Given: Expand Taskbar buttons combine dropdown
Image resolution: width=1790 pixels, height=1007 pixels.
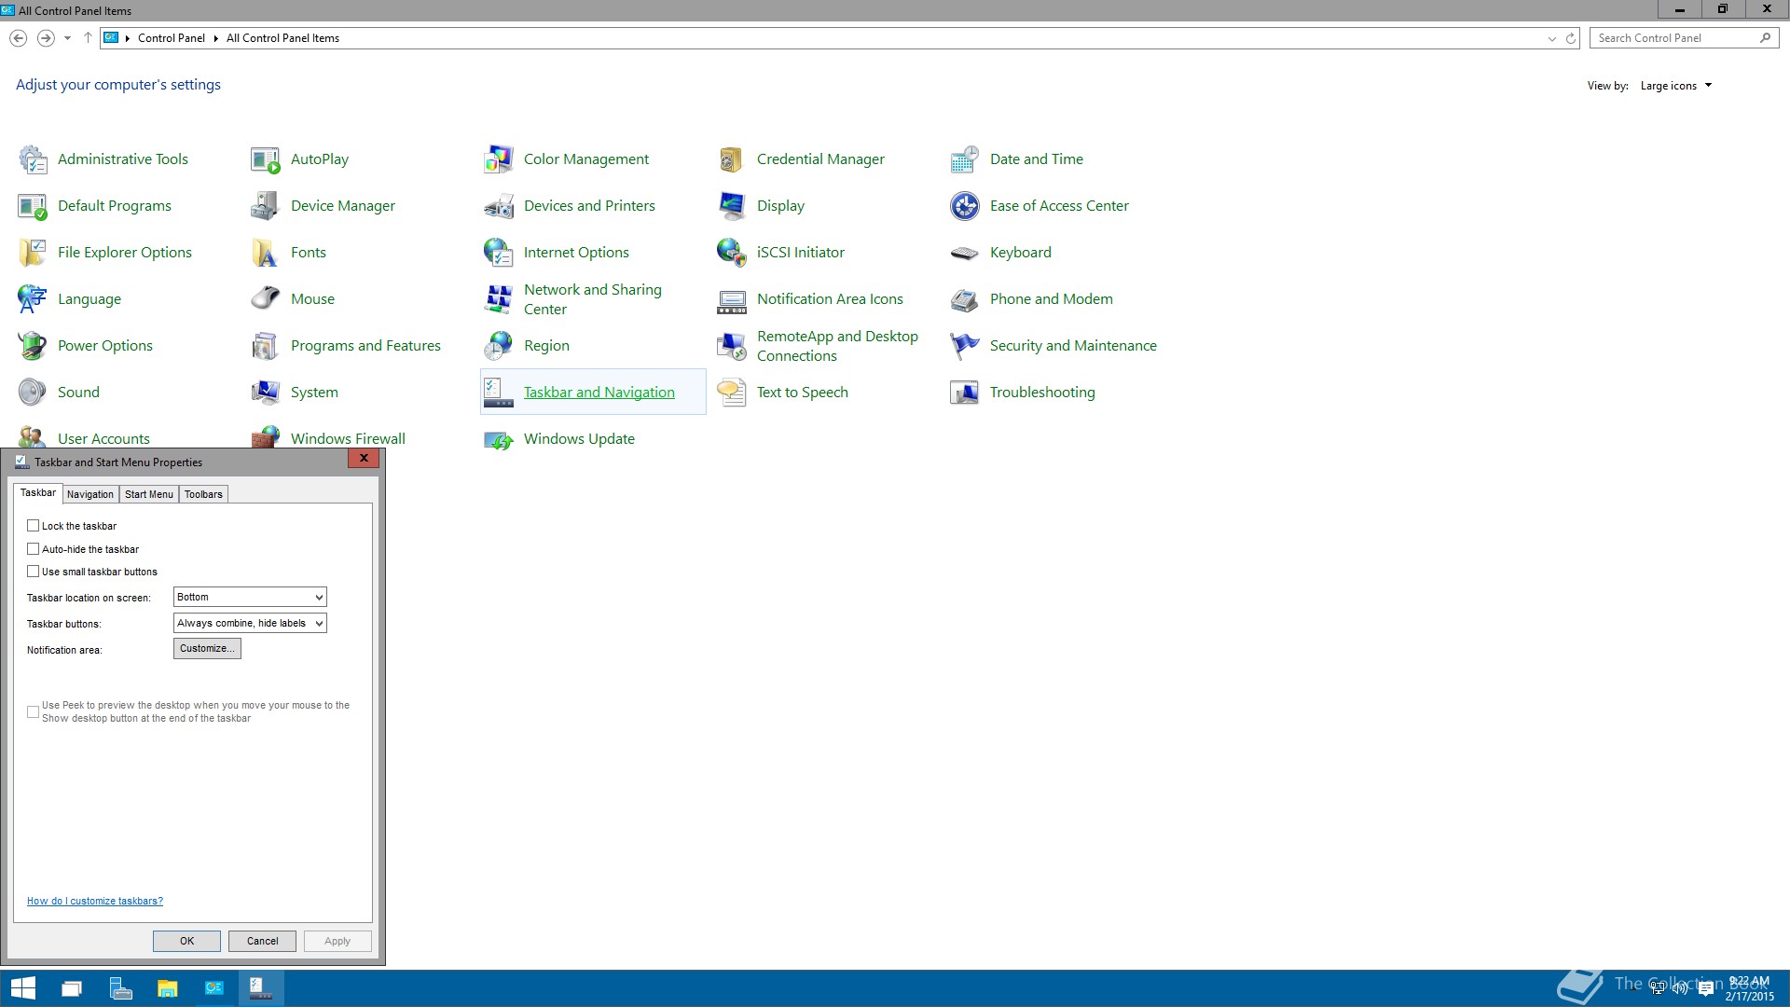Looking at the screenshot, I should (x=250, y=623).
